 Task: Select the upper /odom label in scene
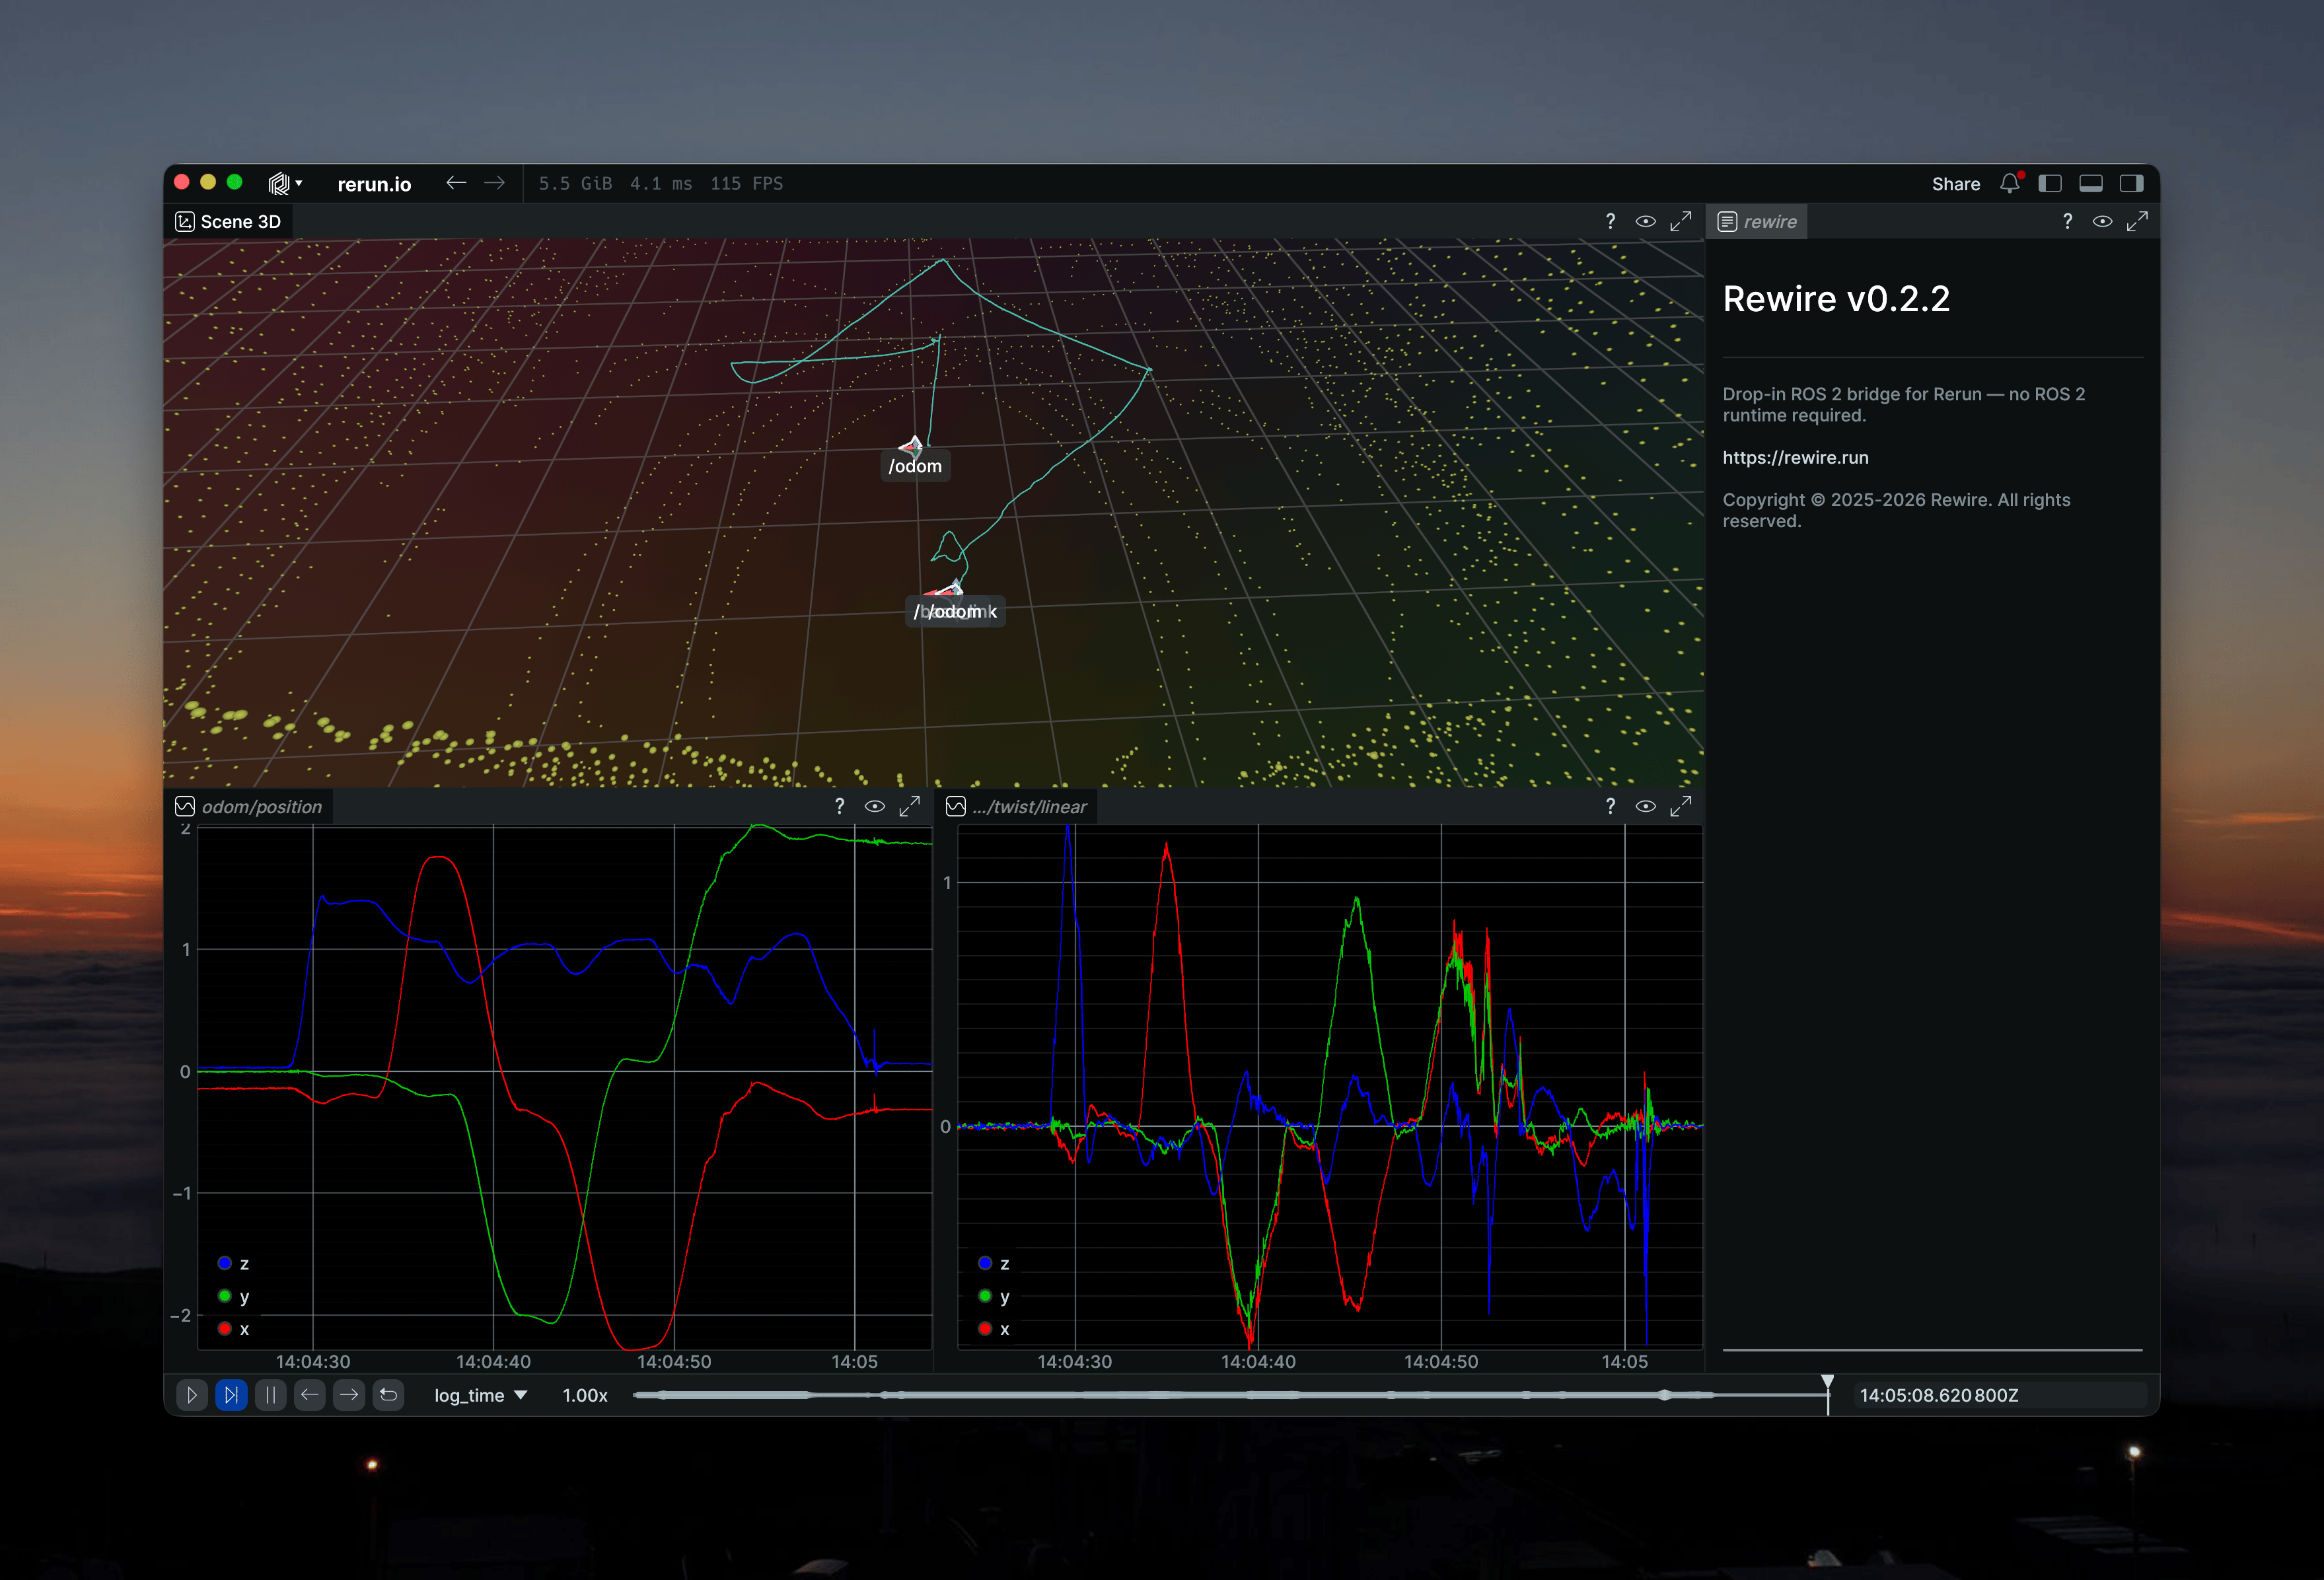(x=915, y=466)
